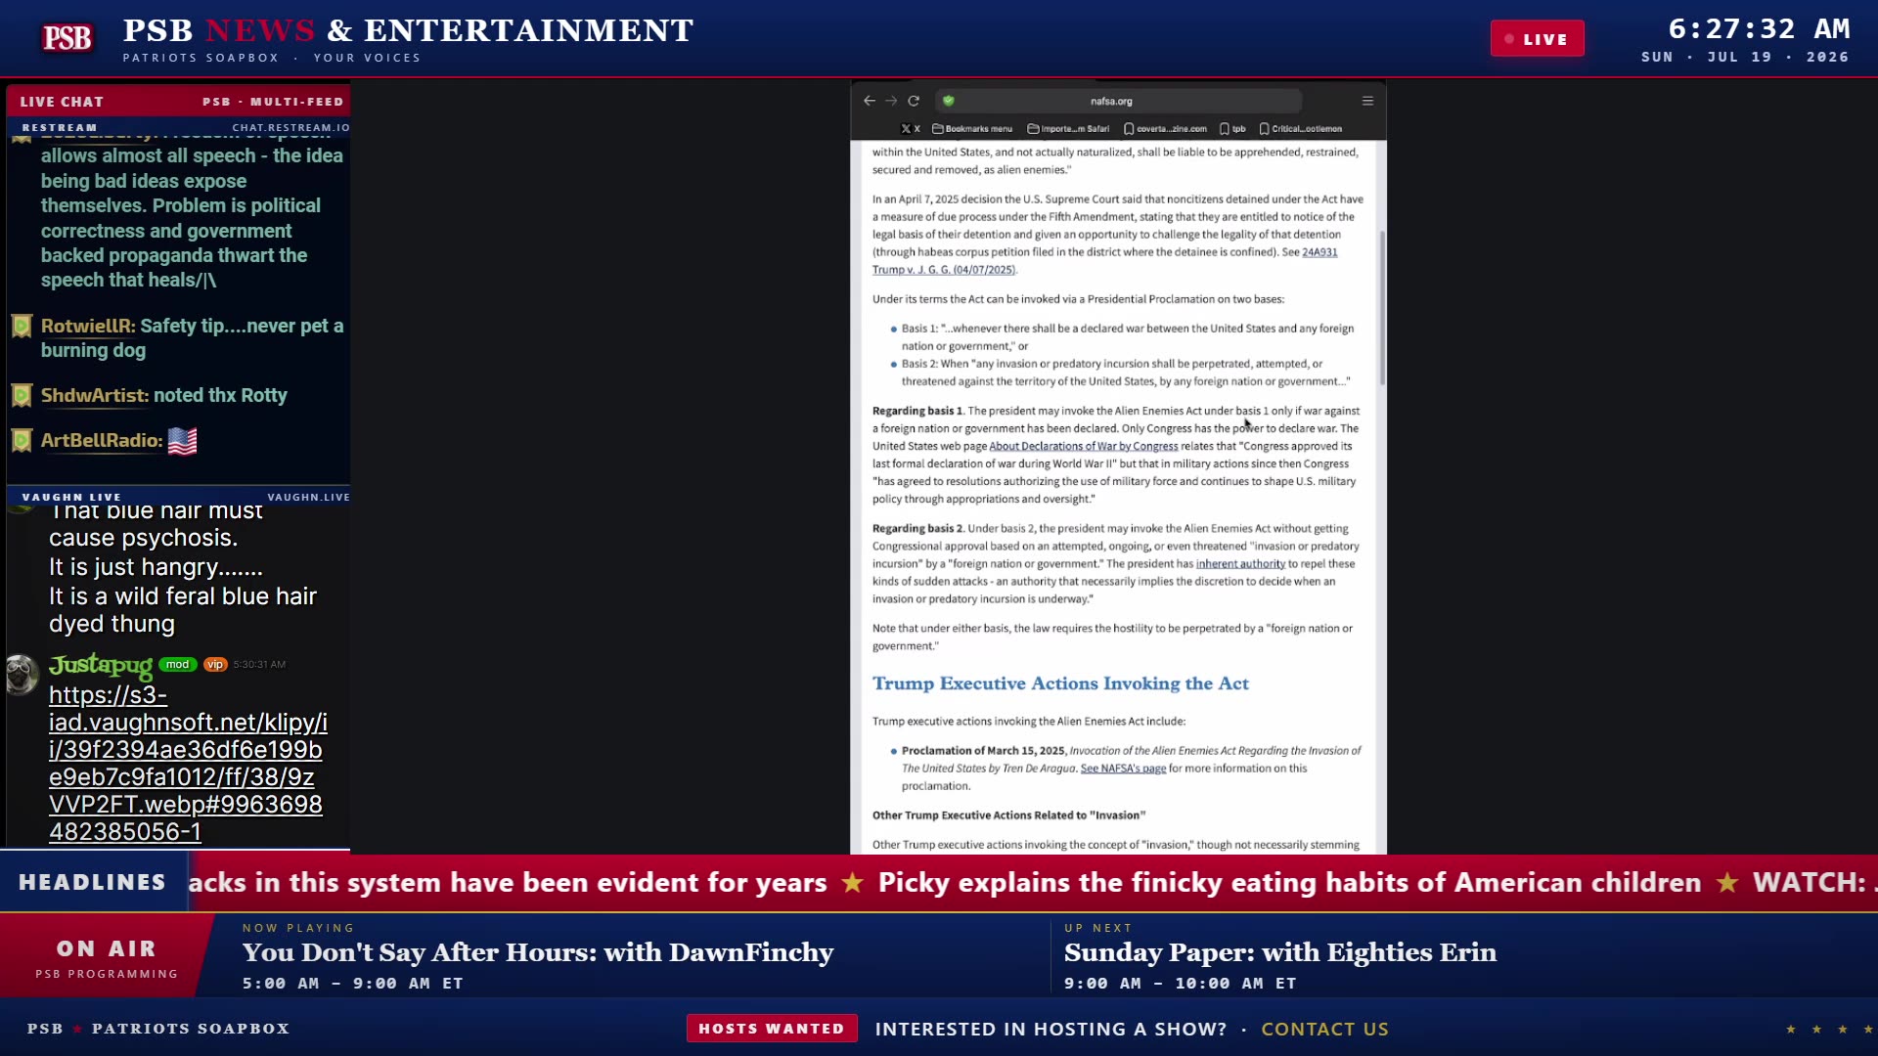1878x1056 pixels.
Task: Click the American flag emoji in chat
Action: (182, 441)
